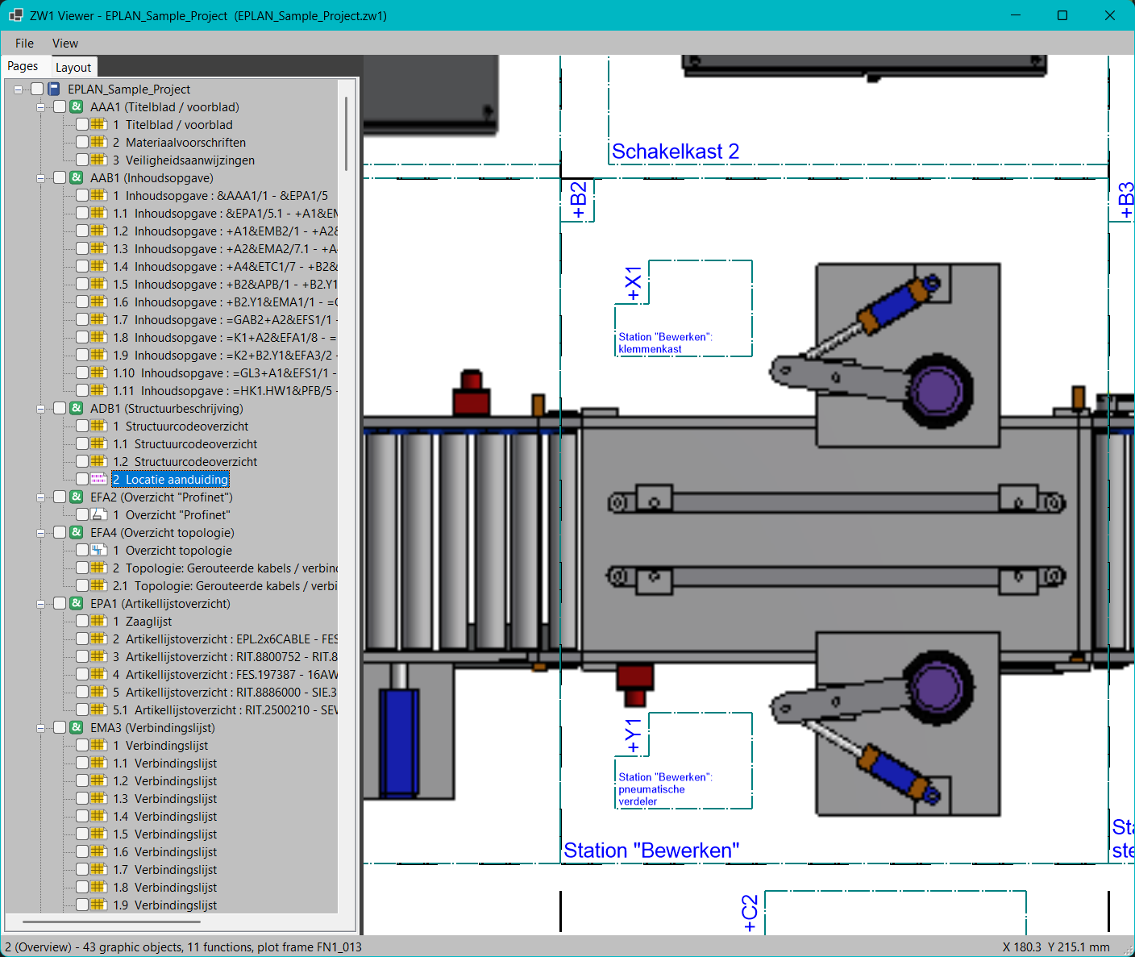Click the page icon for 5.1 Artikellijstoverzicht
The height and width of the screenshot is (957, 1135).
[98, 709]
